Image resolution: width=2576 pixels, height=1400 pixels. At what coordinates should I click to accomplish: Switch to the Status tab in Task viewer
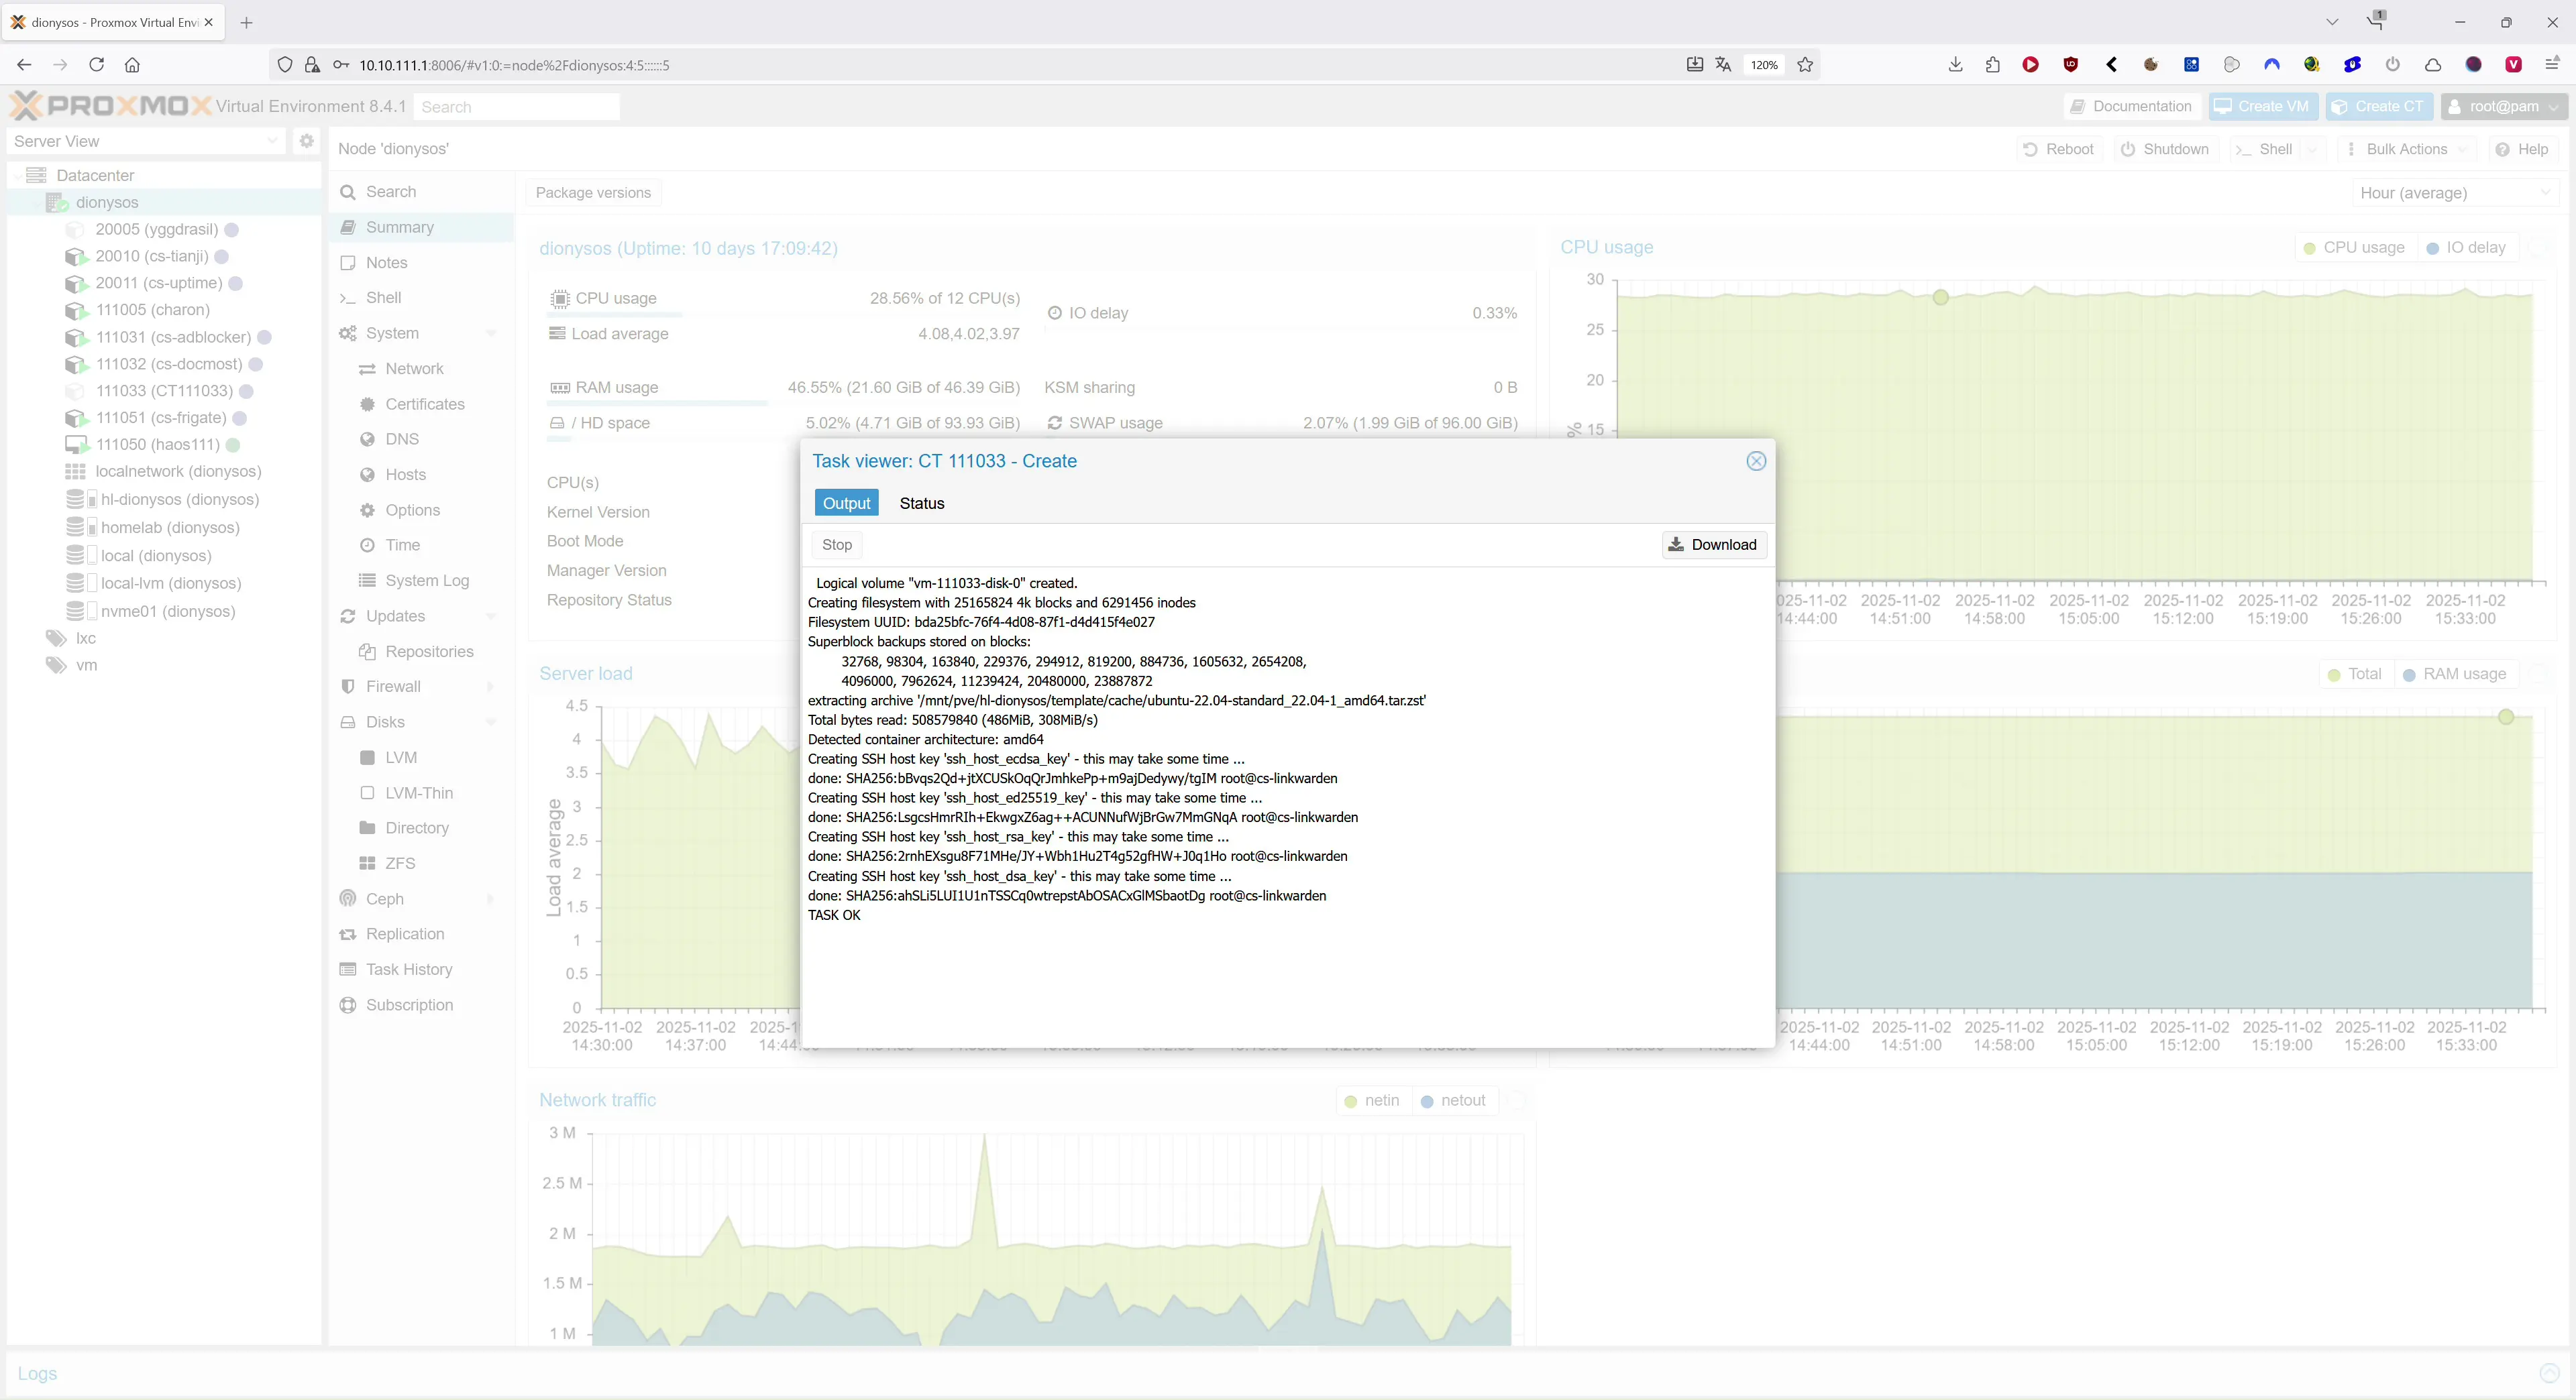(921, 503)
